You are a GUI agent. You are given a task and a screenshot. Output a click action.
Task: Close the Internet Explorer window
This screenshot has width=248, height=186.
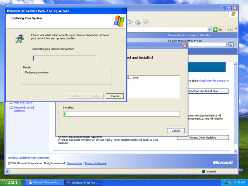235,8
